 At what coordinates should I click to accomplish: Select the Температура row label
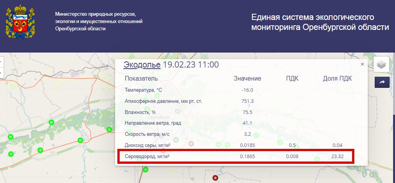tap(144, 90)
